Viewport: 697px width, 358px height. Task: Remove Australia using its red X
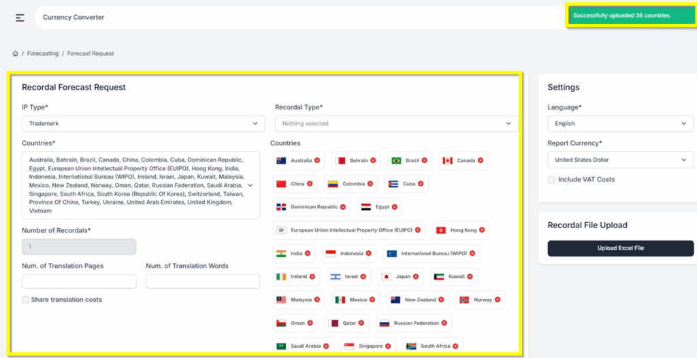[x=318, y=161]
